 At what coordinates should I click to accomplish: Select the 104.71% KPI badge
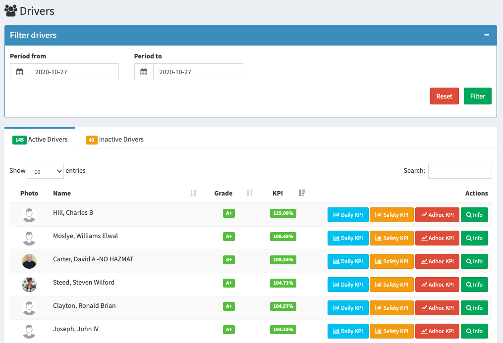pos(283,283)
